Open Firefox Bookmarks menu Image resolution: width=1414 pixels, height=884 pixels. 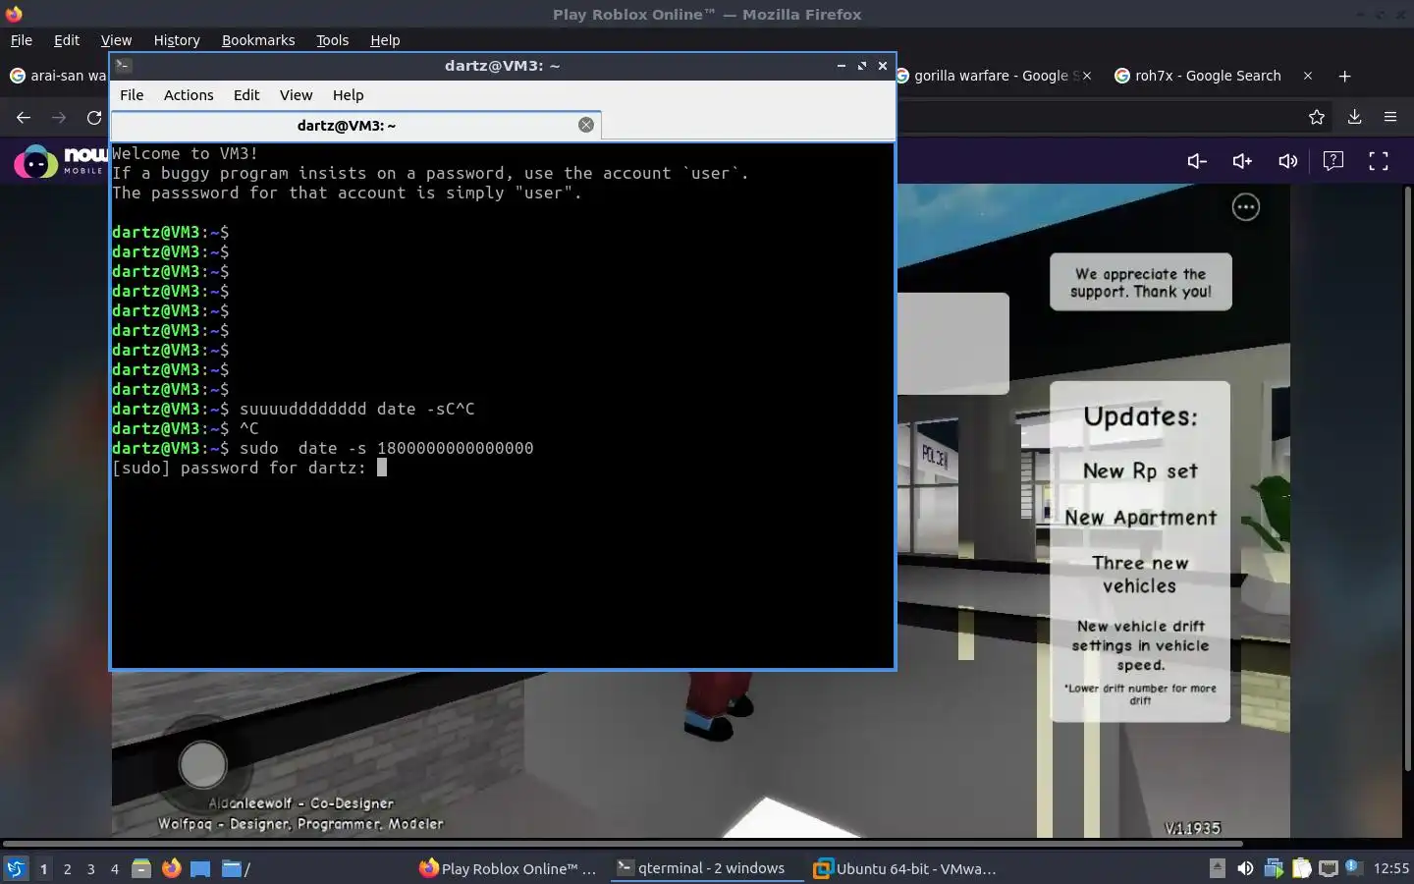click(x=258, y=40)
